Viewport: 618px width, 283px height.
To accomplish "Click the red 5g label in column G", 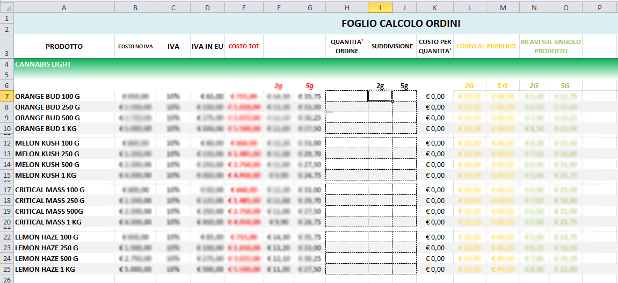I will pyautogui.click(x=309, y=85).
